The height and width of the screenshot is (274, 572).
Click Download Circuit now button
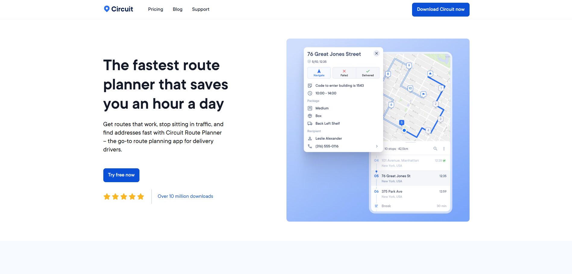440,10
